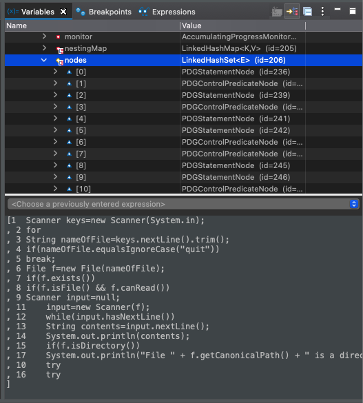
Task: Click the triangle icon beside [10]
Action: coord(69,189)
